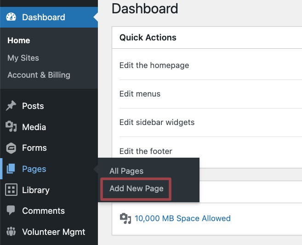Click Edit sidebar widgets quick action
Image resolution: width=302 pixels, height=245 pixels.
(x=157, y=122)
